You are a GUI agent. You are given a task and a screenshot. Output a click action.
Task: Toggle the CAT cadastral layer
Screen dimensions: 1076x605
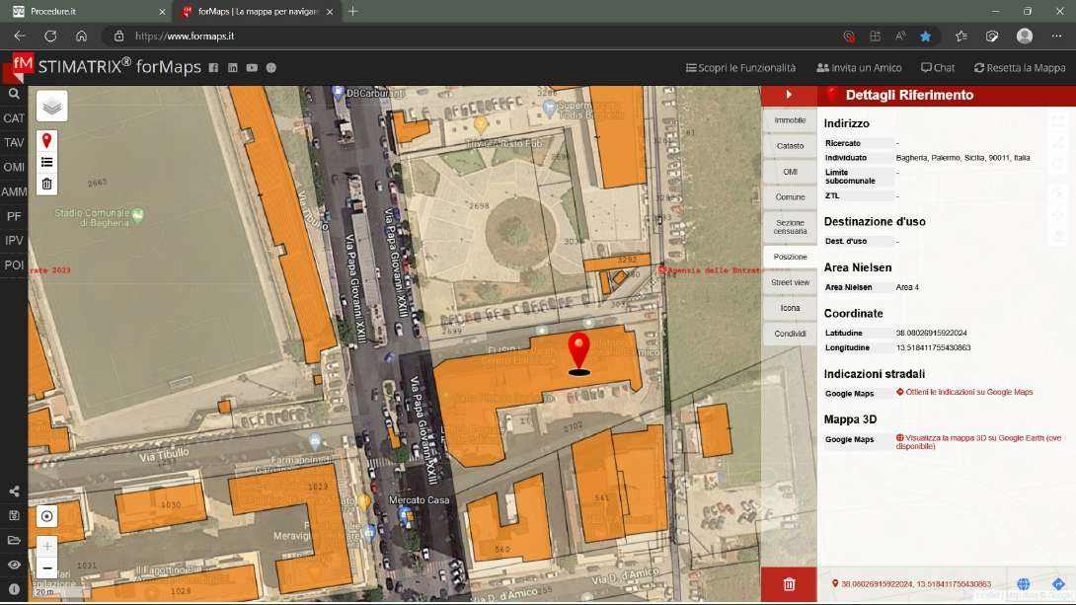point(14,118)
